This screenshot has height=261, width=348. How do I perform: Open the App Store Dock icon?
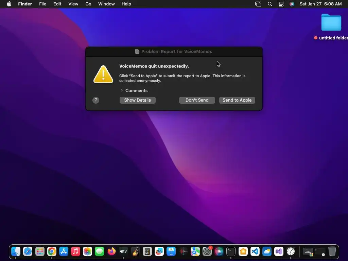pyautogui.click(x=64, y=251)
